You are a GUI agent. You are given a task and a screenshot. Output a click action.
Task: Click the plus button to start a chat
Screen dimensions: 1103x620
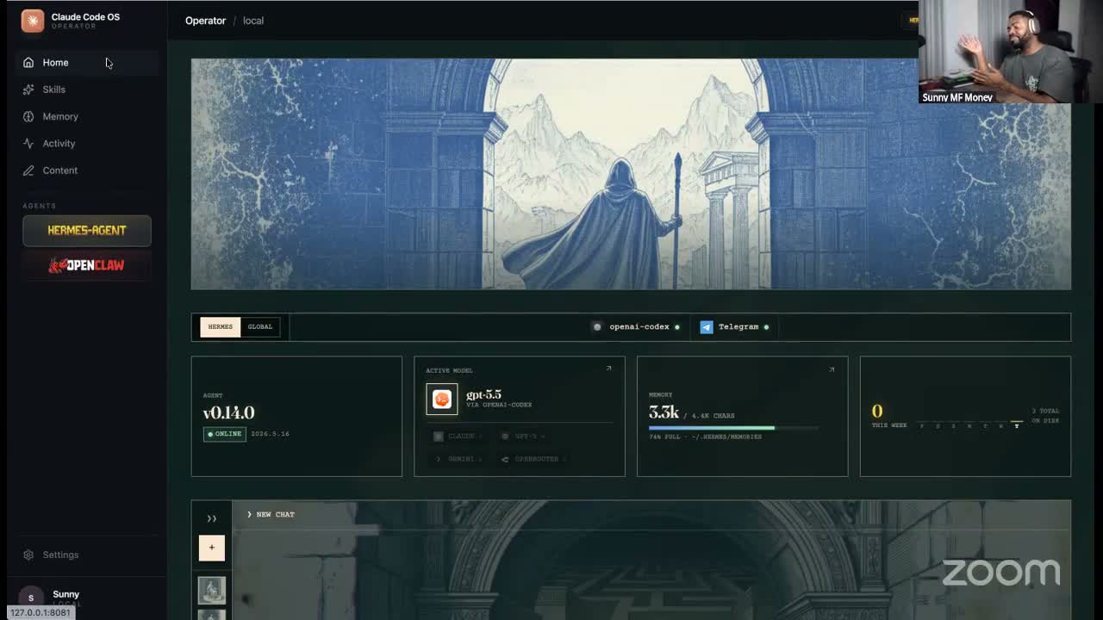[x=212, y=548]
